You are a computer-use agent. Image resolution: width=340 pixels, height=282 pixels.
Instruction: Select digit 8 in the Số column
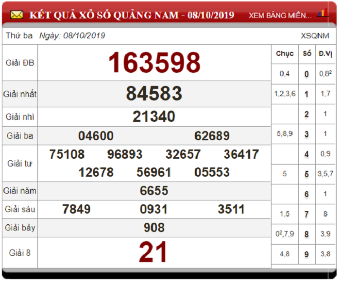(306, 234)
